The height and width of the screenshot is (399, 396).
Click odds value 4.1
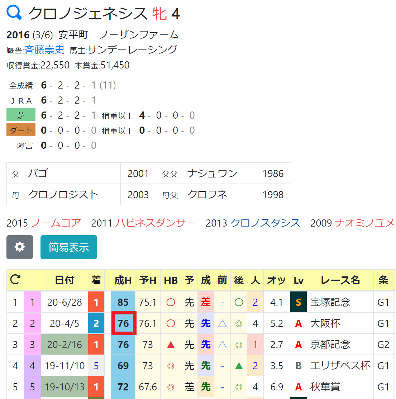[x=277, y=302]
